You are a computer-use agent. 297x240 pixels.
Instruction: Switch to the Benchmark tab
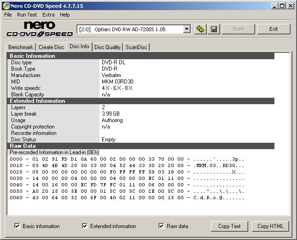pyautogui.click(x=21, y=47)
